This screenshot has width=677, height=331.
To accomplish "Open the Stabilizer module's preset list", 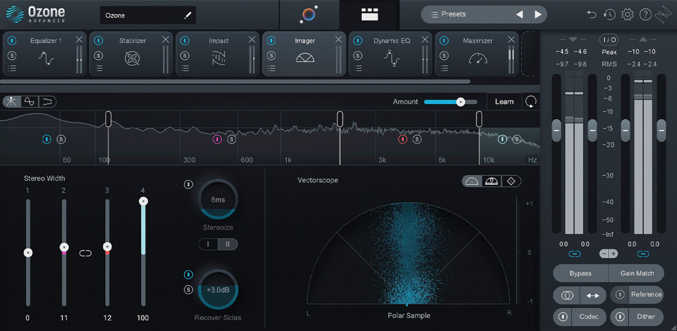I will [99, 68].
